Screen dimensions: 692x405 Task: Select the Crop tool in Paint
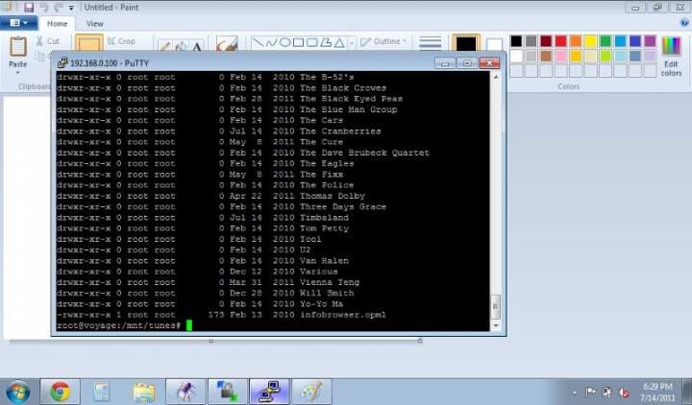coord(121,41)
